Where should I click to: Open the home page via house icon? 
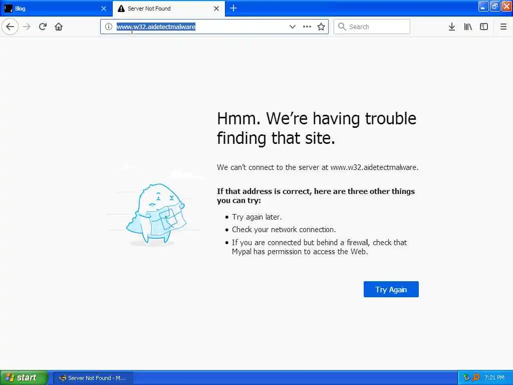[x=59, y=27]
